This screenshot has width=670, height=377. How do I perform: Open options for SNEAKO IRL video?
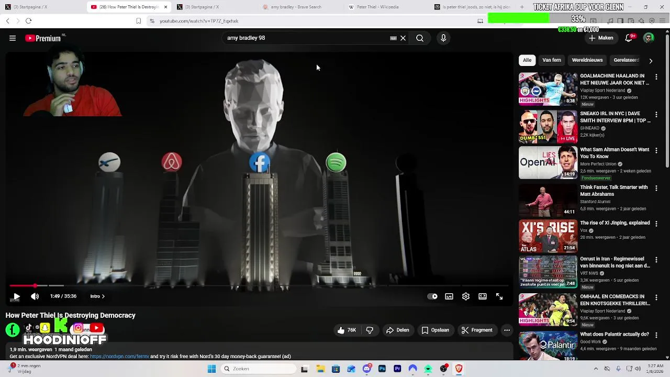[x=656, y=115]
